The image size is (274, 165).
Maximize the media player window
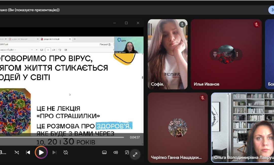[126, 23]
